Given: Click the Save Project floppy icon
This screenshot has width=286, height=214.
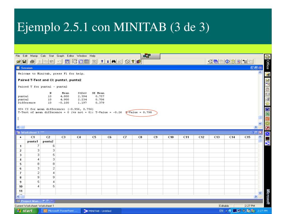Looking at the screenshot, I should pyautogui.click(x=24, y=62).
